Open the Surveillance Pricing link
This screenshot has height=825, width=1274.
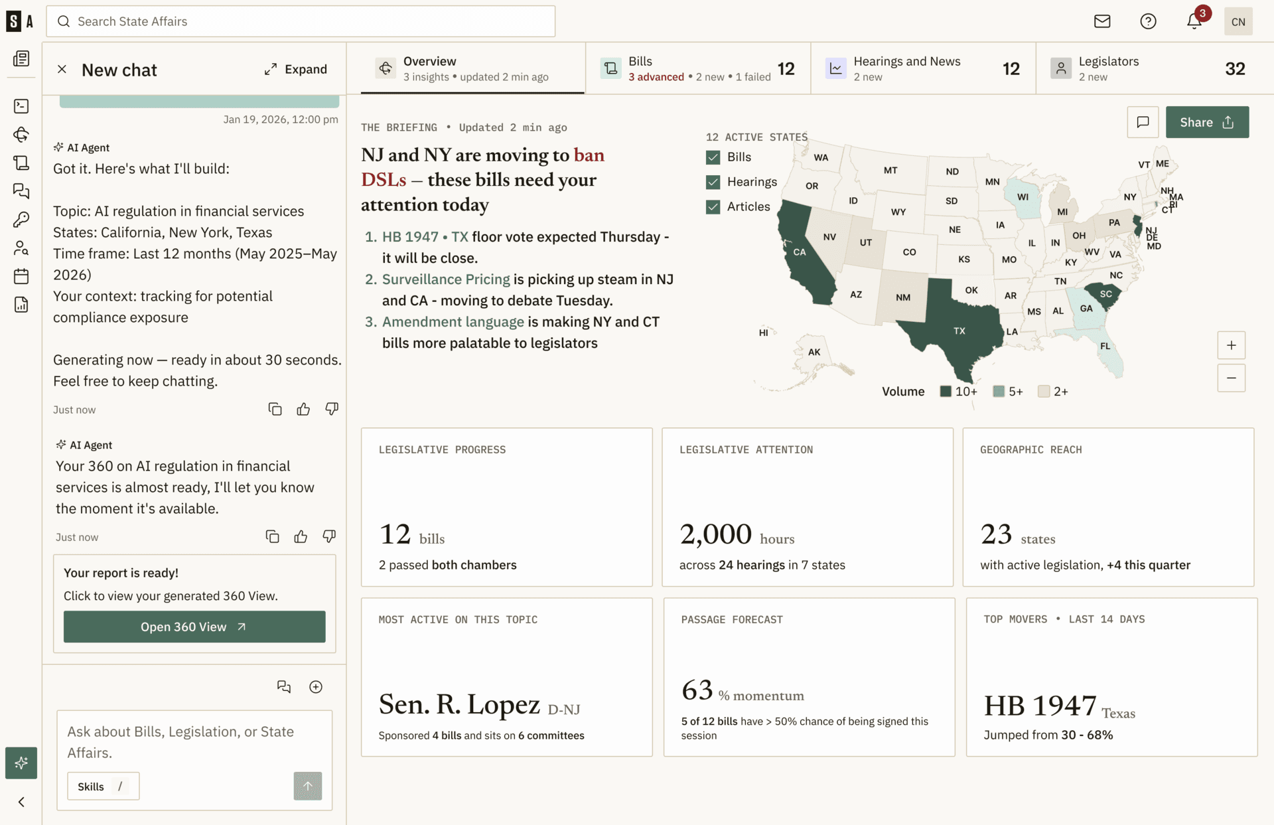(446, 279)
